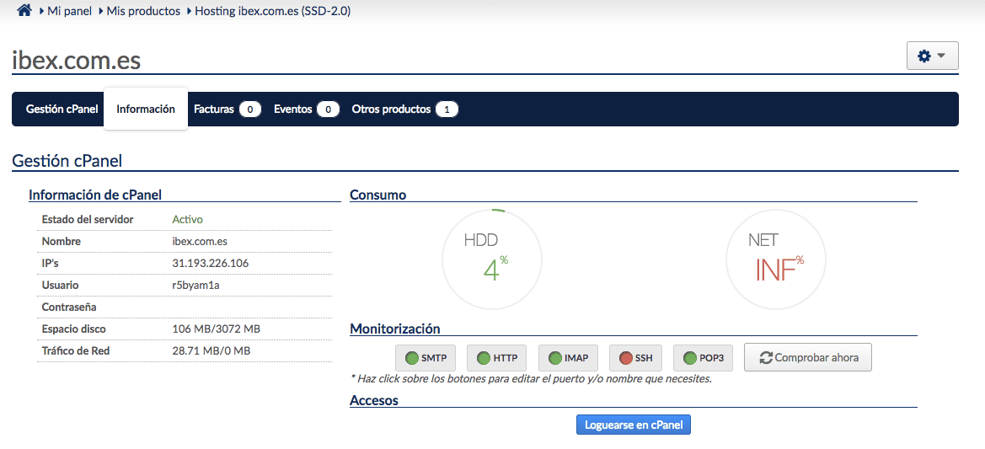
Task: Click the Activo server status
Action: coord(187,219)
